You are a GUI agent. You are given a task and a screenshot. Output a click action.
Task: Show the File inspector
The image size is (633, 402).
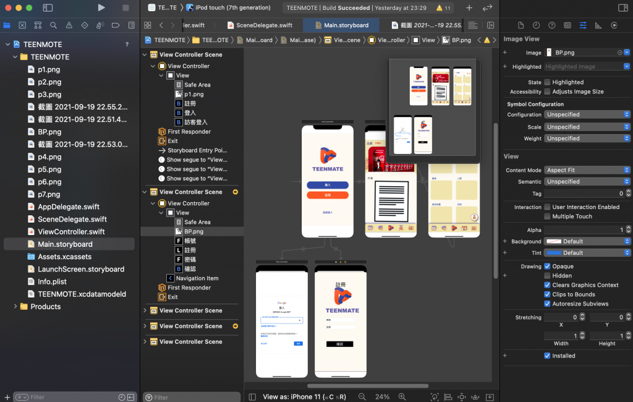coord(520,25)
